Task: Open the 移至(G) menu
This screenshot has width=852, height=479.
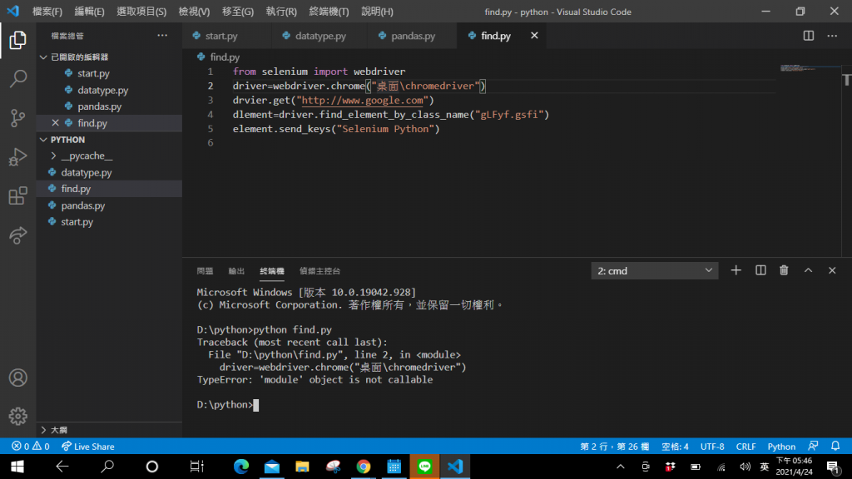Action: pyautogui.click(x=237, y=12)
